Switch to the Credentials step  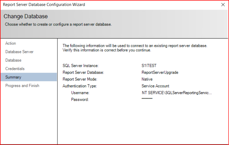[15, 69]
